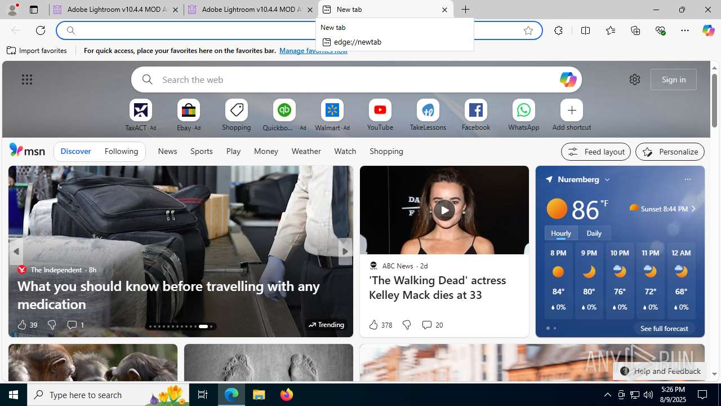This screenshot has height=406, width=721.
Task: Open Help and Feedback
Action: coord(660,371)
